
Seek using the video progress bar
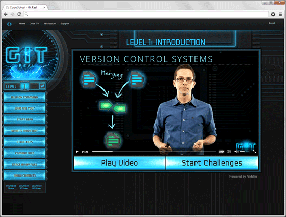[x=154, y=152]
